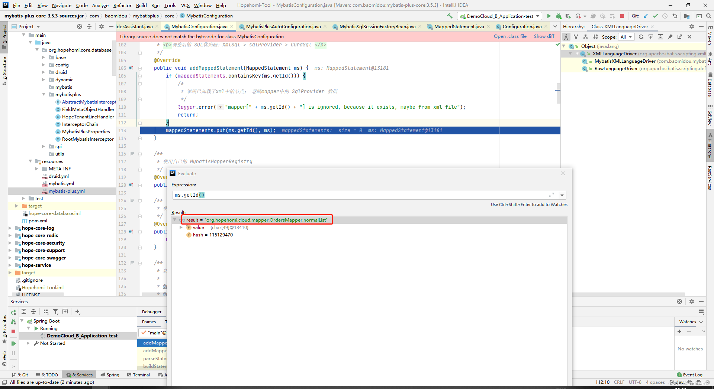Collapse the result node in Evaluate dialog
The width and height of the screenshot is (714, 389).
click(175, 220)
